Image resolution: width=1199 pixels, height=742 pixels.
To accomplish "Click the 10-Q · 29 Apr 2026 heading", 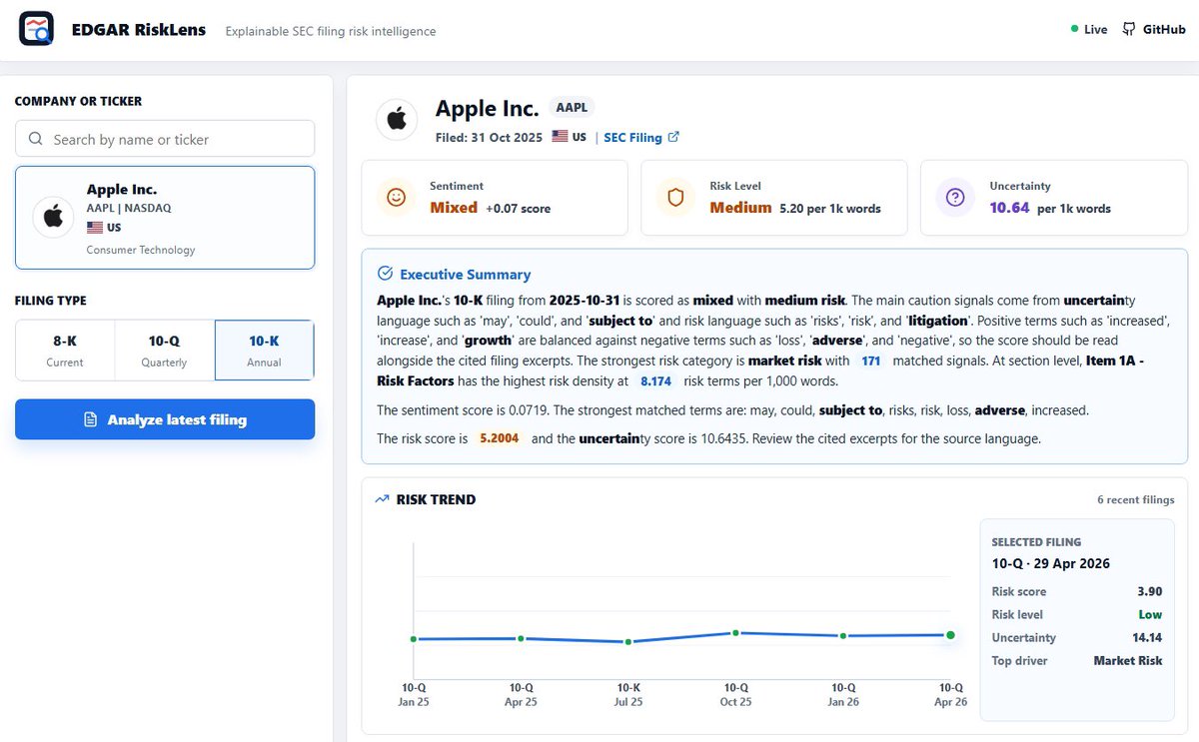I will 1051,563.
